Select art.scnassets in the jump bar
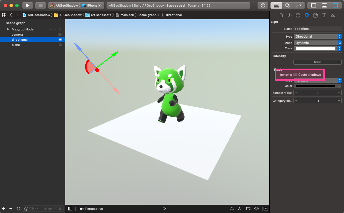The image size is (344, 213). coord(98,15)
